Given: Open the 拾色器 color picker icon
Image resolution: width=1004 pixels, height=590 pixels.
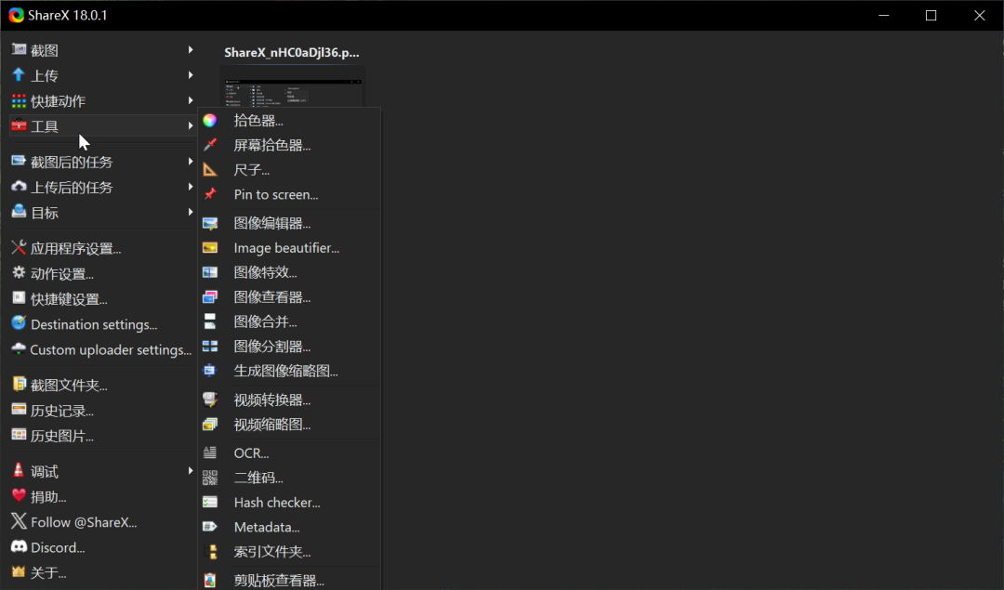Looking at the screenshot, I should (210, 120).
